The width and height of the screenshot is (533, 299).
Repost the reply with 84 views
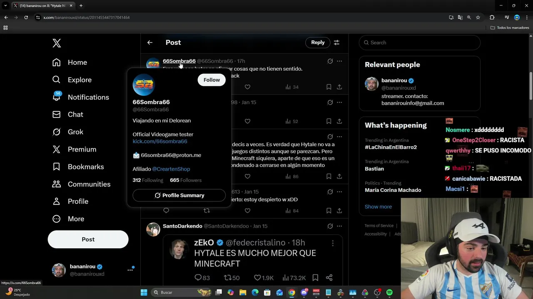(x=207, y=211)
